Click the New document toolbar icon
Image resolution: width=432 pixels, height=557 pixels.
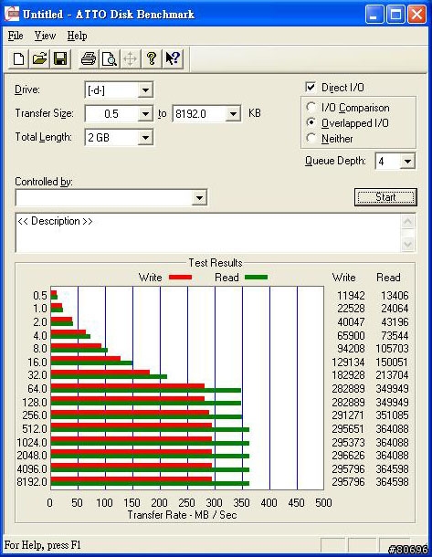(18, 58)
